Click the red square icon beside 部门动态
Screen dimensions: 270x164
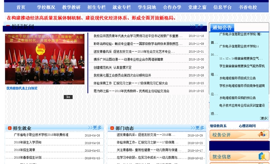pos(112,128)
